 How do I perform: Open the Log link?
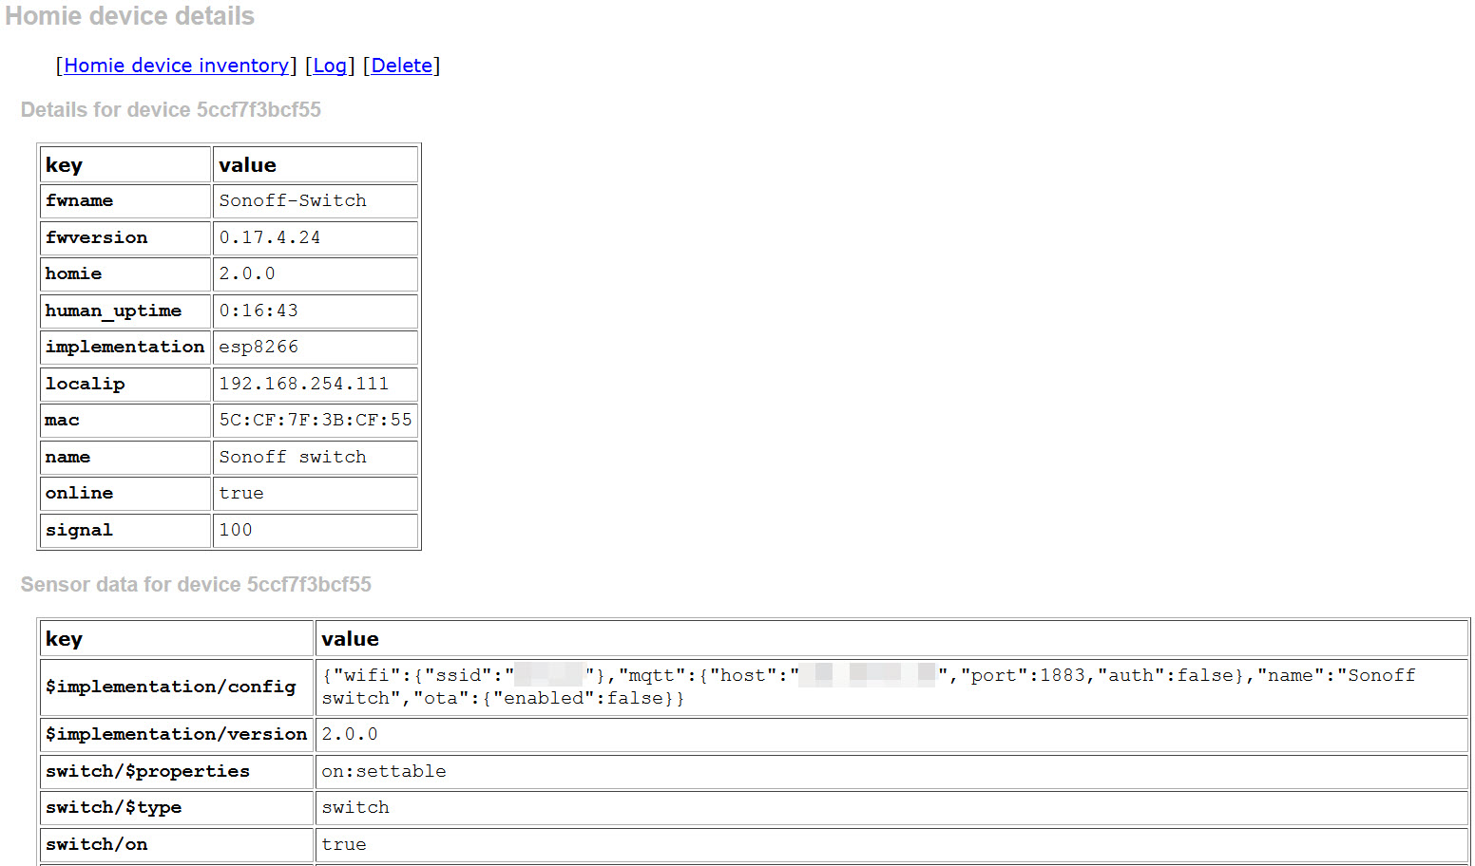click(x=330, y=66)
